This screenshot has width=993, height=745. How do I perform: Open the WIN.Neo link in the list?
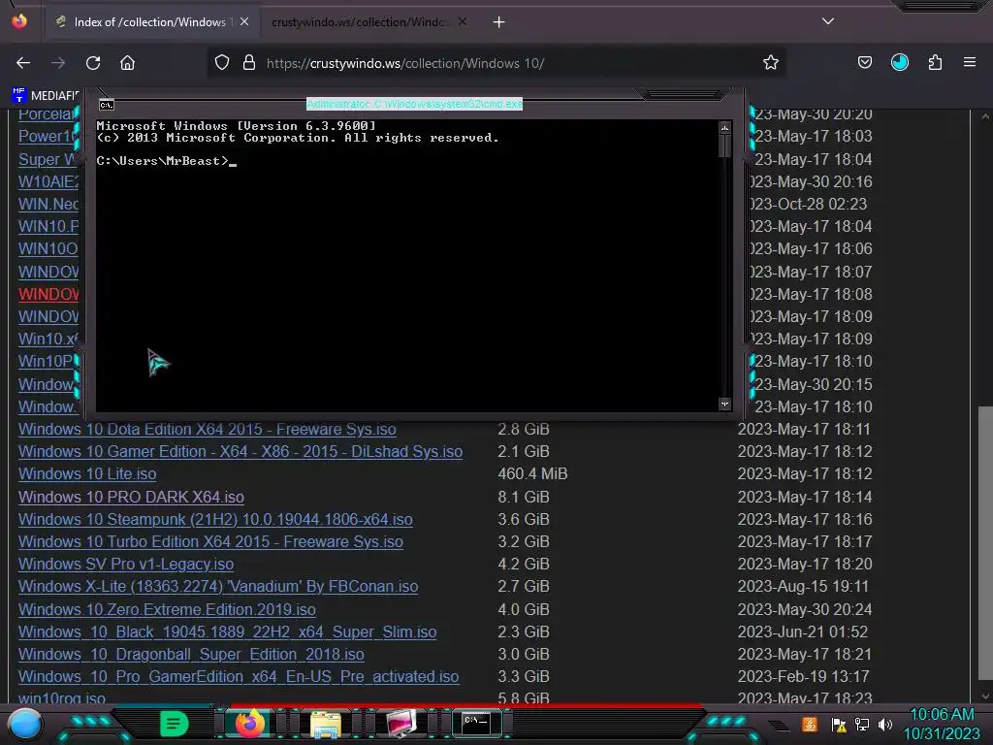click(x=48, y=204)
